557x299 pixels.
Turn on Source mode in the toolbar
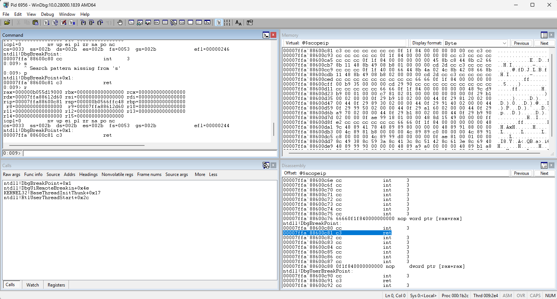click(x=219, y=22)
